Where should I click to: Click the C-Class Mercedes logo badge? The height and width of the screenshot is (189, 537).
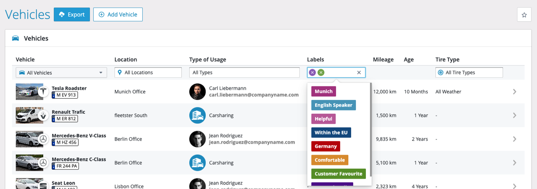(x=43, y=163)
